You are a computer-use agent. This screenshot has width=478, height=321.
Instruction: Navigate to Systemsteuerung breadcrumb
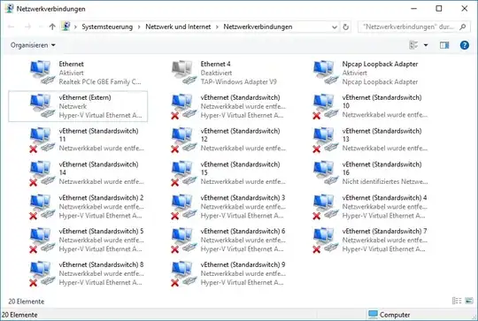click(107, 27)
